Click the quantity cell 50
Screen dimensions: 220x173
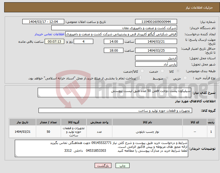(x=48, y=132)
